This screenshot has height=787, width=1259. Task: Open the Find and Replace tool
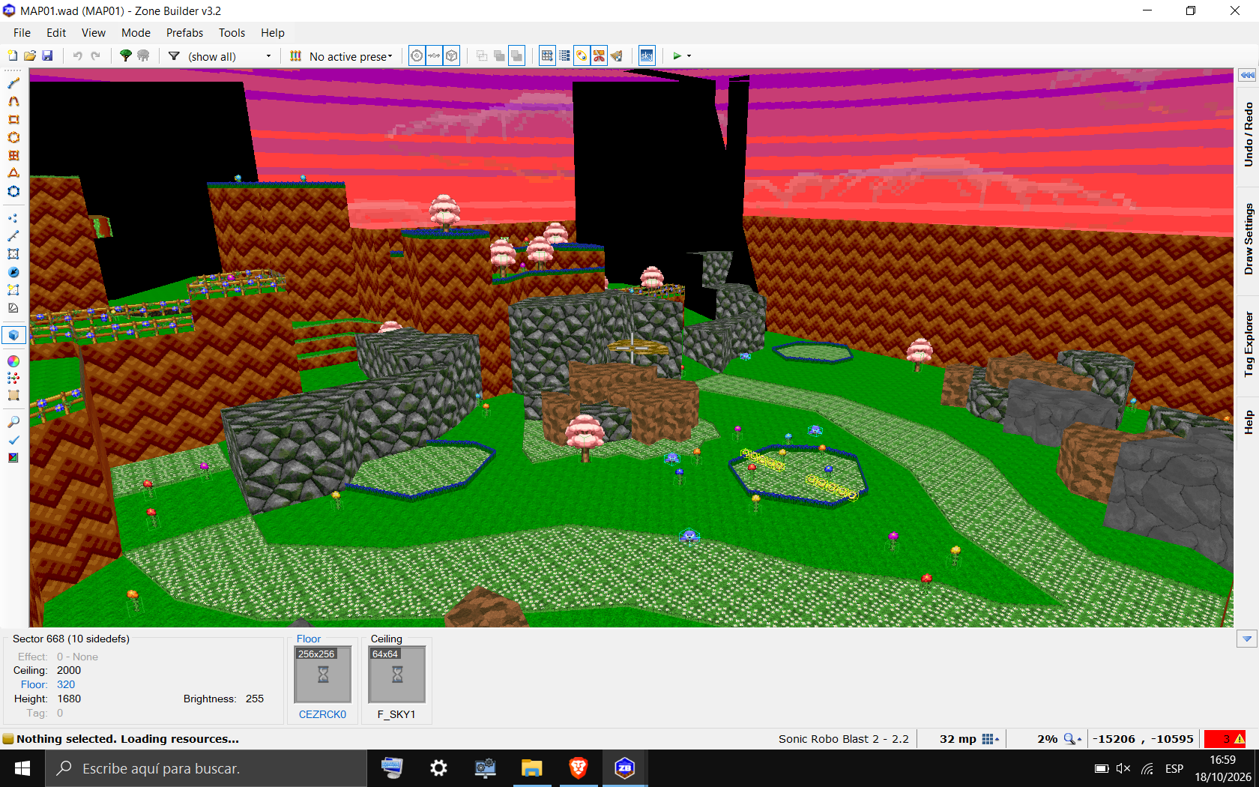coord(13,422)
